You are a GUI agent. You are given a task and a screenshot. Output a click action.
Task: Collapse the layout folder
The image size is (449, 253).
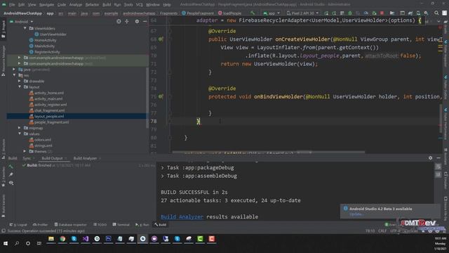click(20, 87)
